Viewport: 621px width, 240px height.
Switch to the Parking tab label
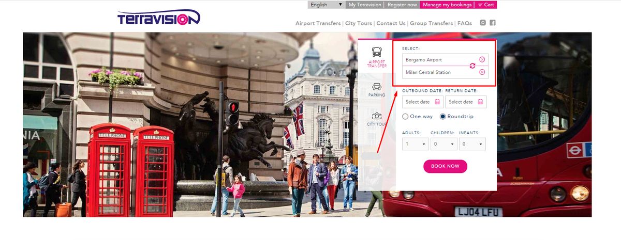(377, 95)
